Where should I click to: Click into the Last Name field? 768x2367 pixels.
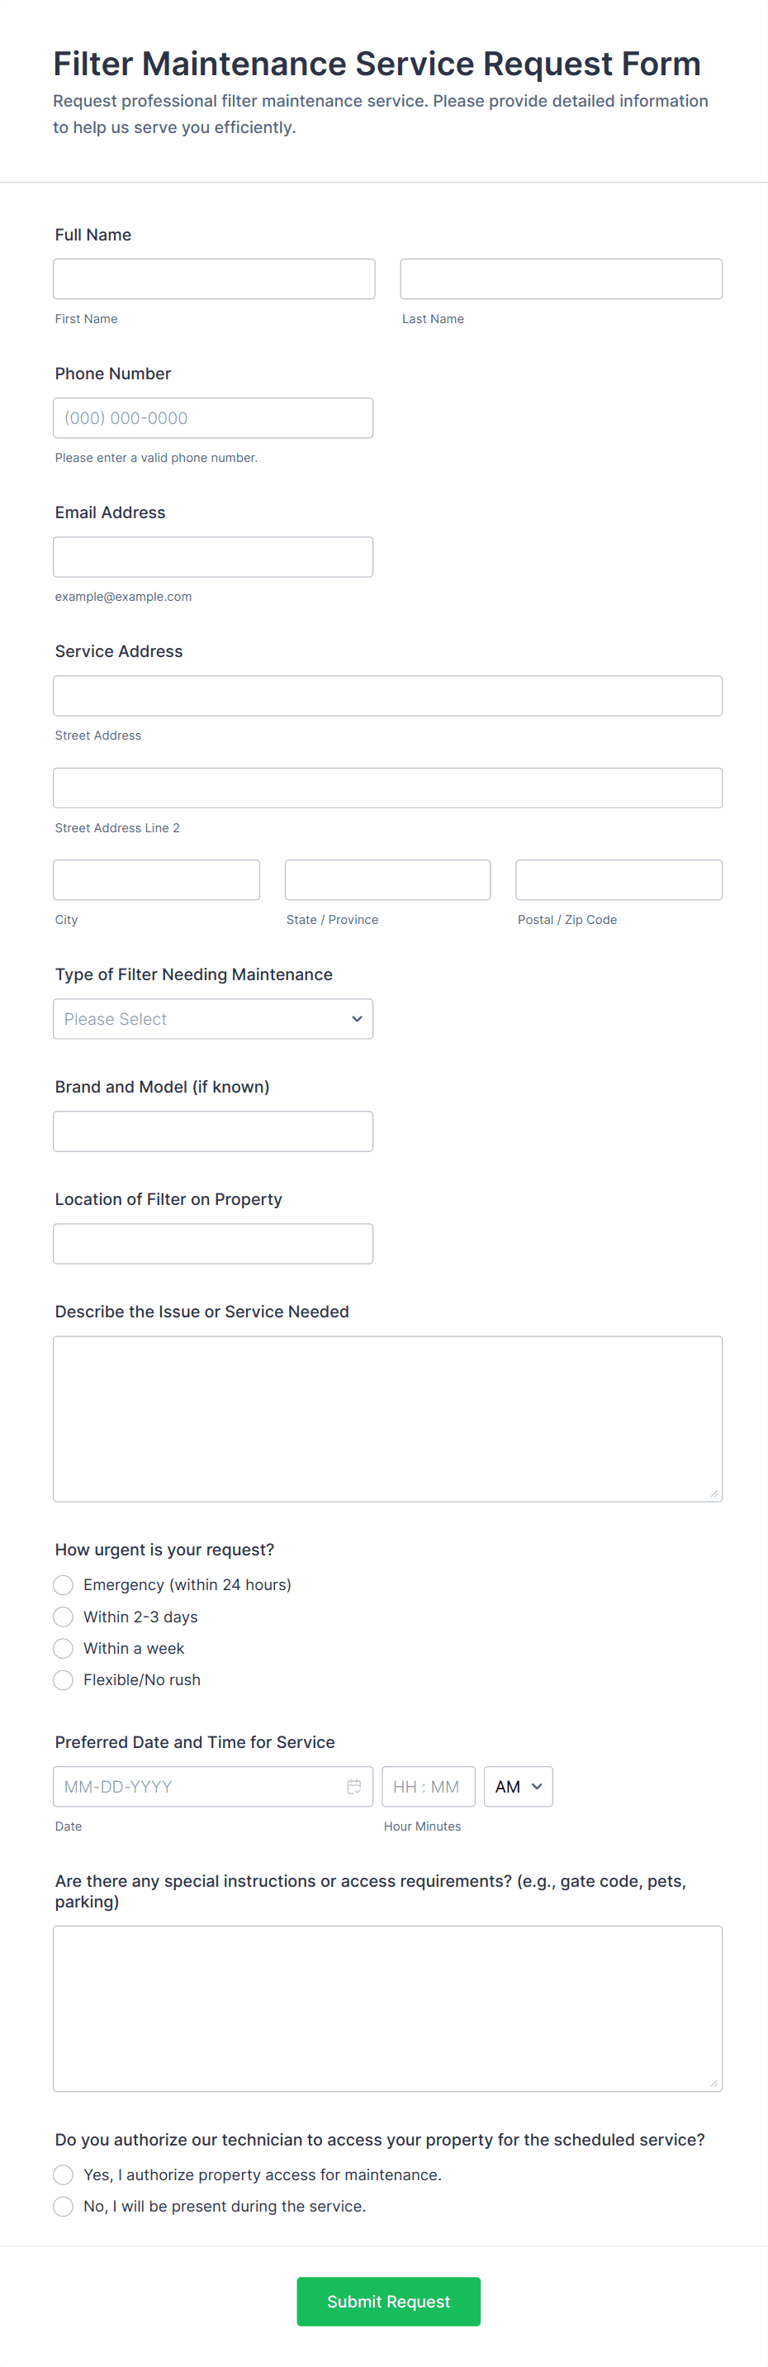coord(561,279)
